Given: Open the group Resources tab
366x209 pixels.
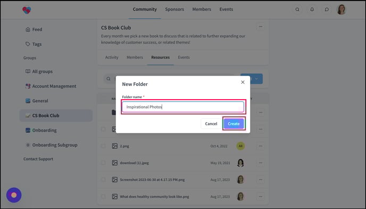Looking at the screenshot, I should pos(160,58).
